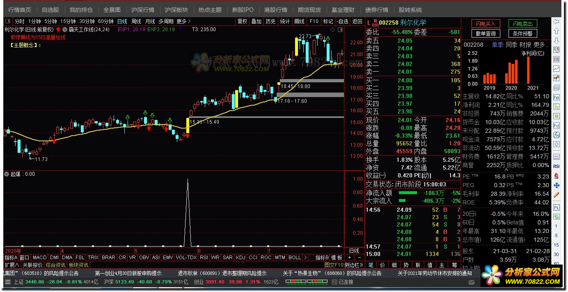The height and width of the screenshot is (292, 568).
Task: Click the RSI icon in right sidebar
Action: (x=557, y=166)
